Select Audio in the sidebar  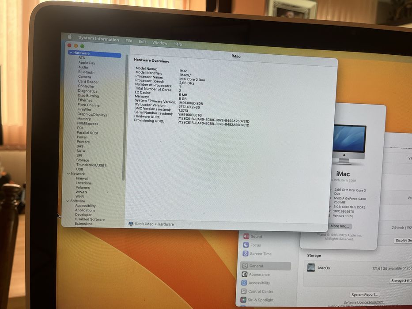pyautogui.click(x=83, y=67)
